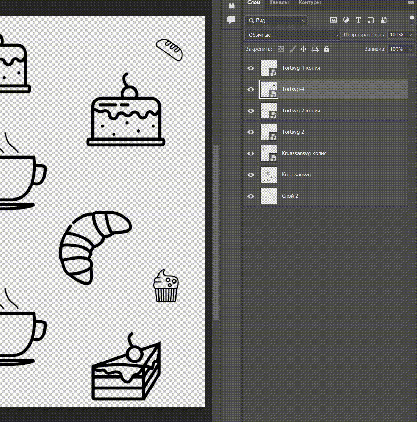The image size is (417, 422).
Task: Toggle layer filtering switch on or off
Action: 412,20
